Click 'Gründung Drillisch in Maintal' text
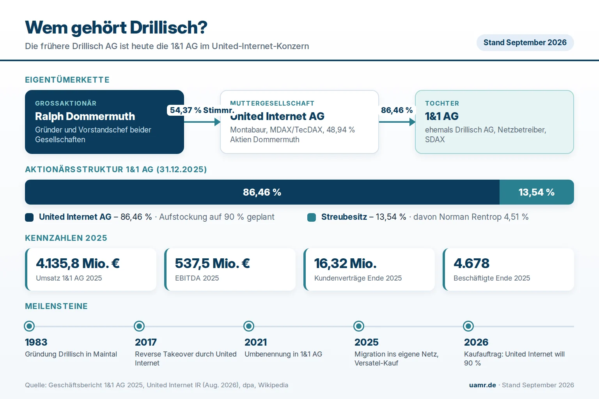Viewport: 599px width, 399px height. coord(71,354)
